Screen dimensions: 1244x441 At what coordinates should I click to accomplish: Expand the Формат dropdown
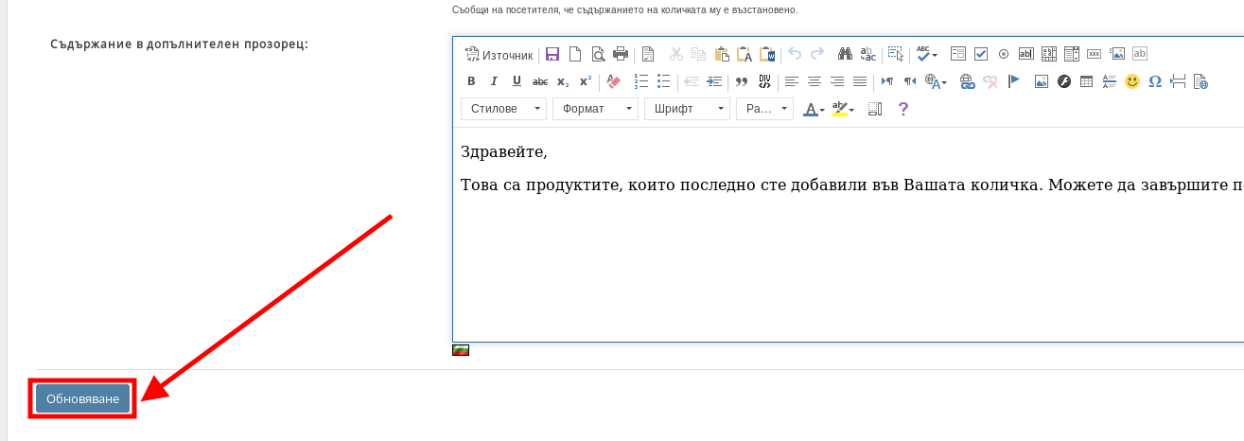pyautogui.click(x=595, y=109)
